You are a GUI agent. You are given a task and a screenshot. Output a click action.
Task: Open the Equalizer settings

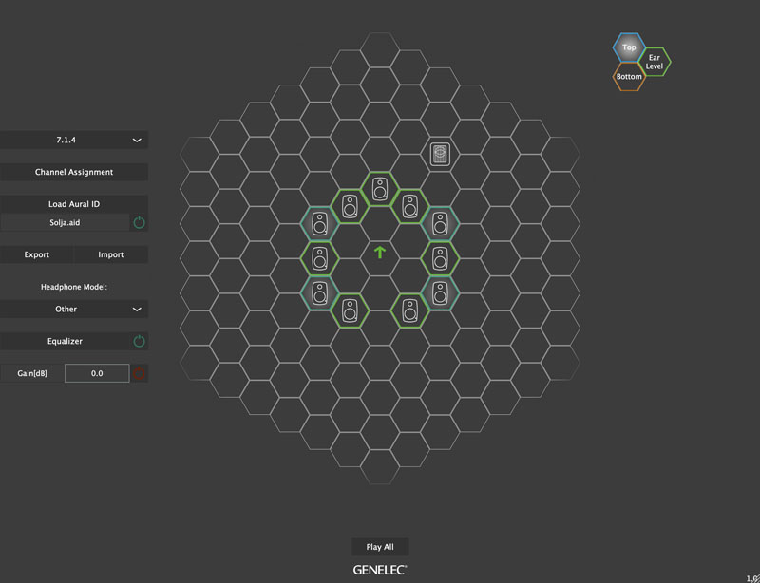65,341
